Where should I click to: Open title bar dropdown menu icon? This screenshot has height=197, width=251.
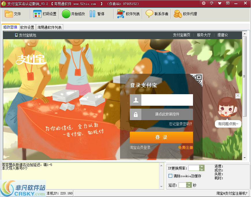tap(228, 3)
